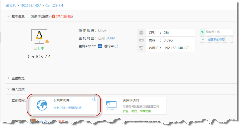The image size is (239, 127).
Task: Select the 内网IP访问 access card
Action: coord(135,105)
